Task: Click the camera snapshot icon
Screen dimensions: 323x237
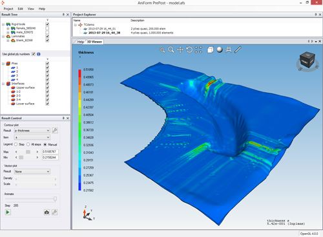Action: 47,213
